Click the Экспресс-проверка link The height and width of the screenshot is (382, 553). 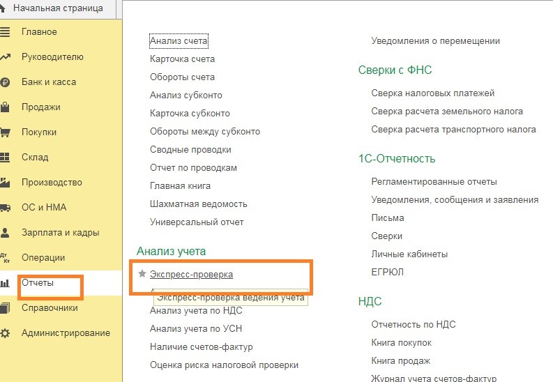(x=192, y=274)
